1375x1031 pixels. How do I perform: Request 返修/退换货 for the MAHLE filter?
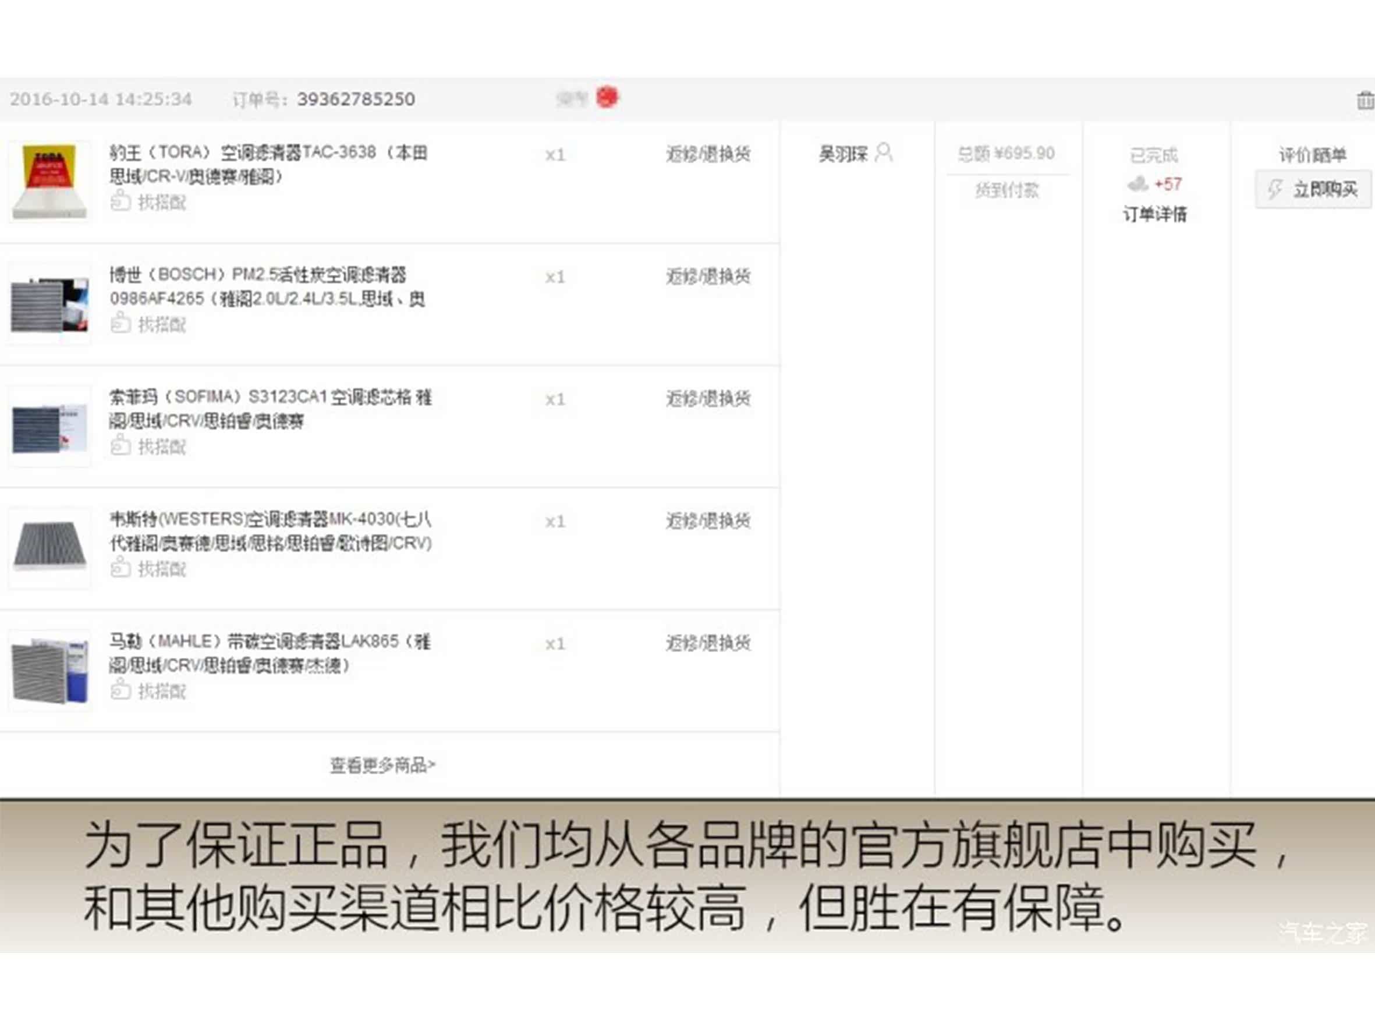(x=708, y=643)
